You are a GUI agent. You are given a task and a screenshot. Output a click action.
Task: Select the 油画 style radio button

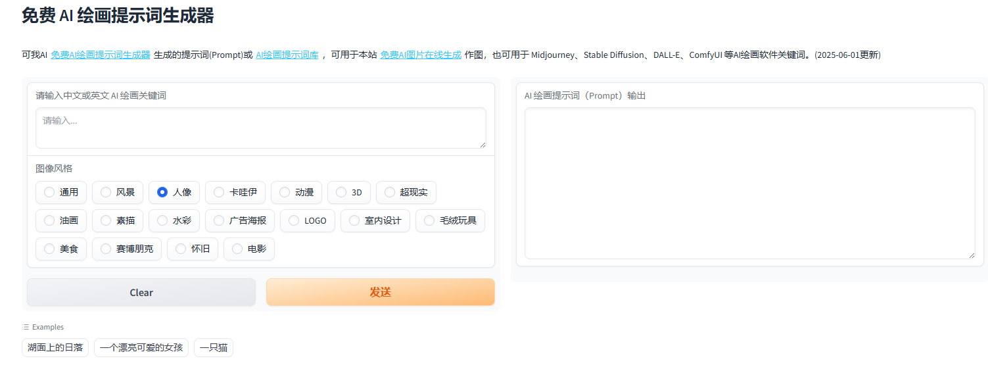(x=49, y=220)
